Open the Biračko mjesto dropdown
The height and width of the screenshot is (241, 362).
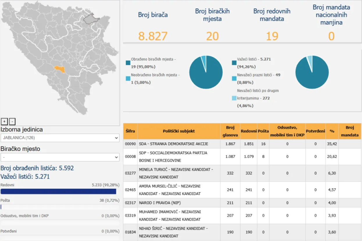(60, 157)
